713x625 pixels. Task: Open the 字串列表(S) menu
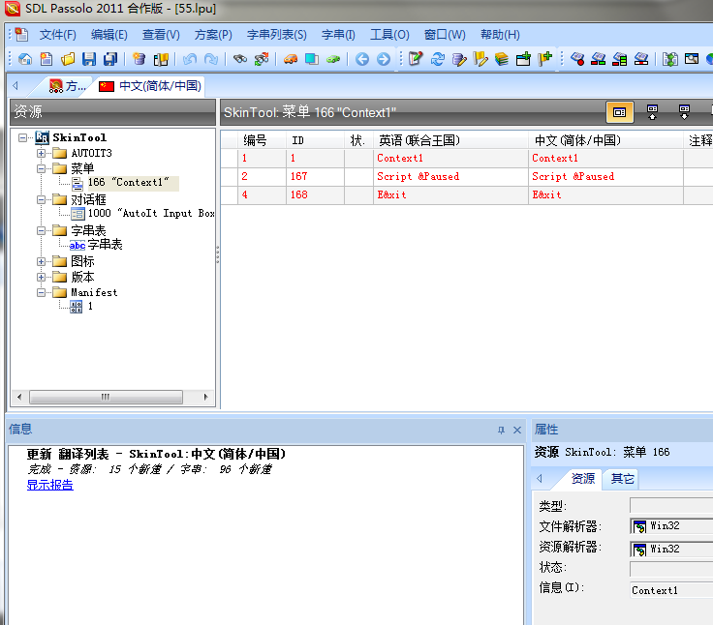pos(277,35)
